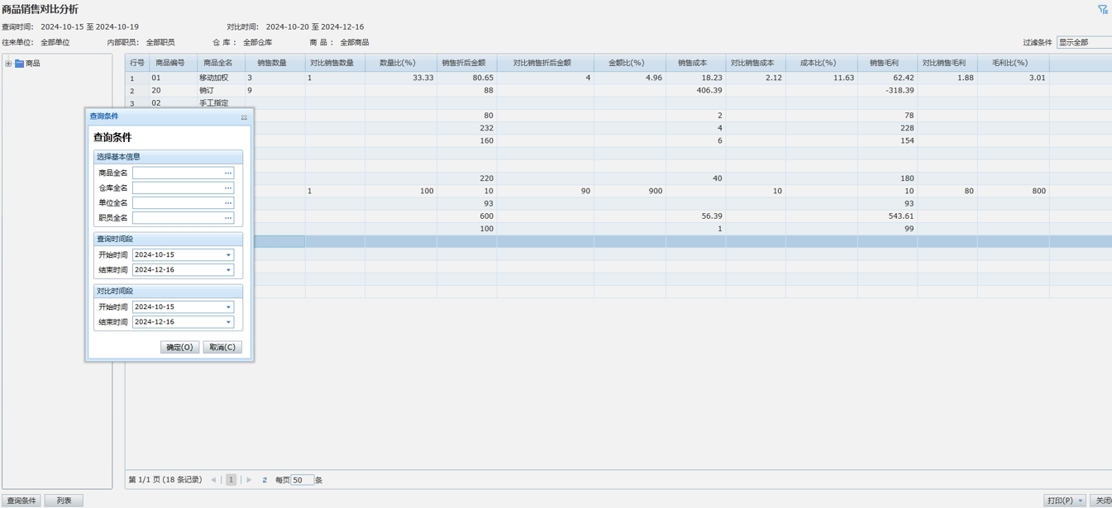Click the 单位全名 ellipsis browse icon

tap(228, 203)
